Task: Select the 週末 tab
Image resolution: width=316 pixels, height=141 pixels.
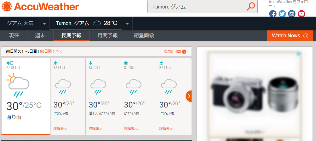Action: pyautogui.click(x=40, y=35)
